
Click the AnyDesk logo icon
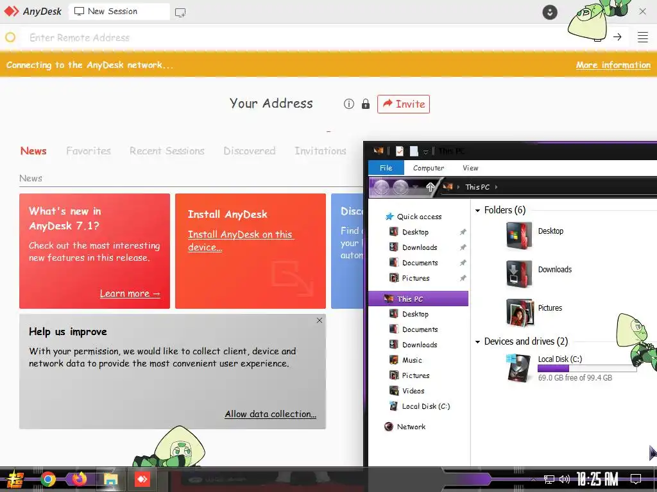(12, 12)
